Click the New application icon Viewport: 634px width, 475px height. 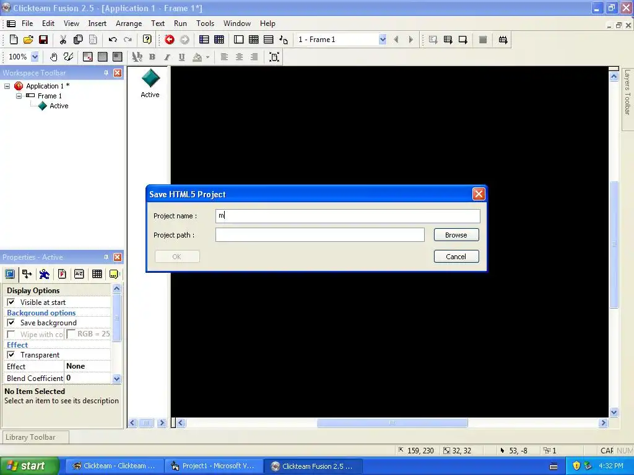point(14,40)
